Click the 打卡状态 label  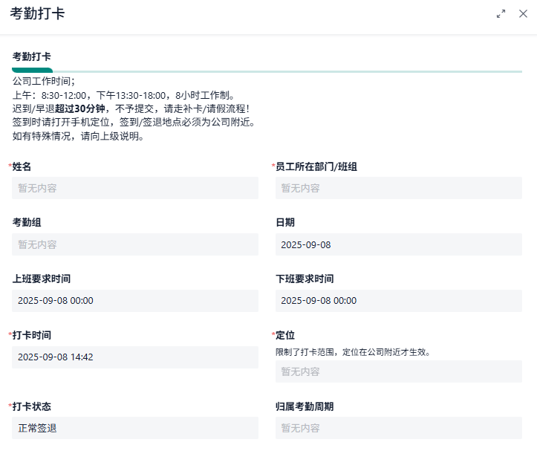31,406
